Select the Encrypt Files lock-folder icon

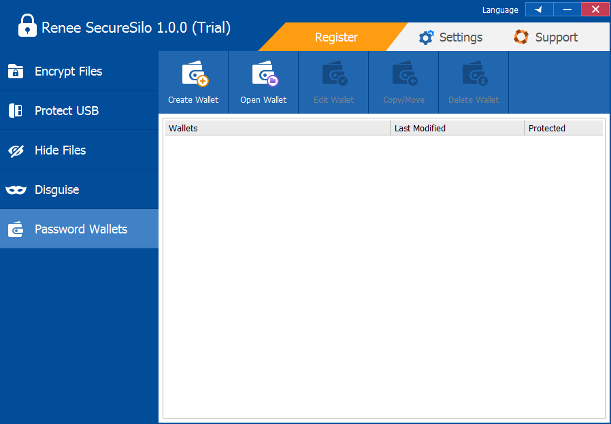(16, 71)
